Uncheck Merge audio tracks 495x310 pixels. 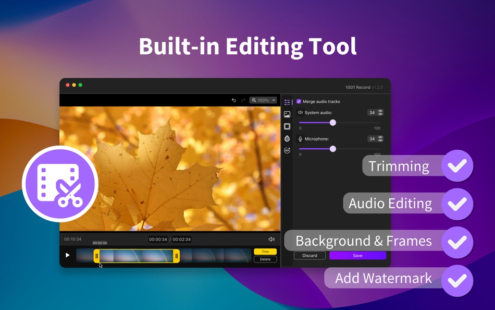299,102
